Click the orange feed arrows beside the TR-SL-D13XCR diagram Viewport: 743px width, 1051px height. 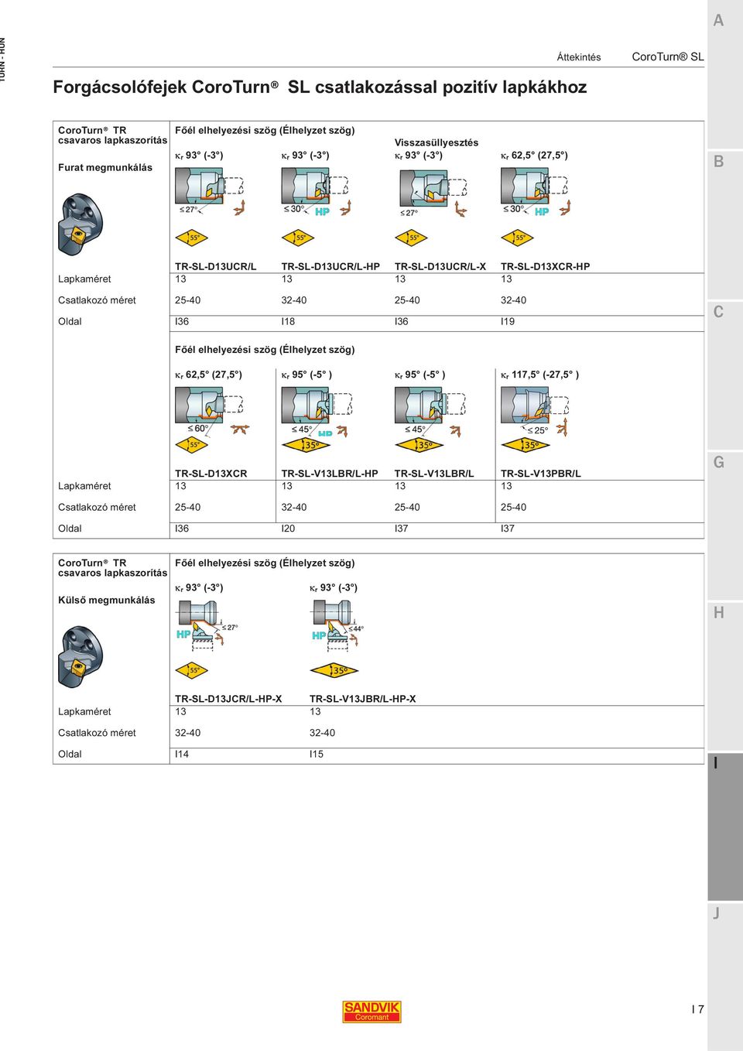point(240,430)
